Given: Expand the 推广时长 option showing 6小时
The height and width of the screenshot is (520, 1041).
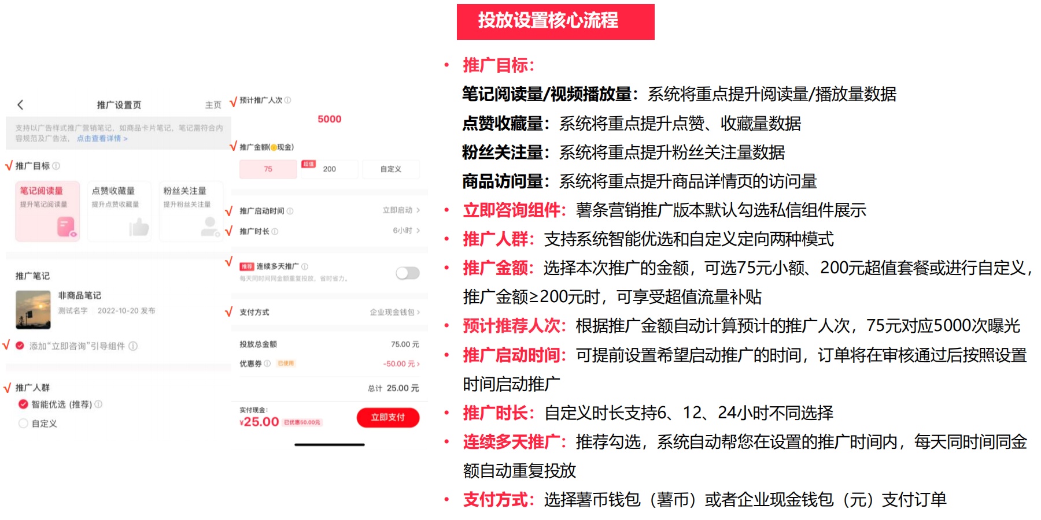Looking at the screenshot, I should coord(401,231).
